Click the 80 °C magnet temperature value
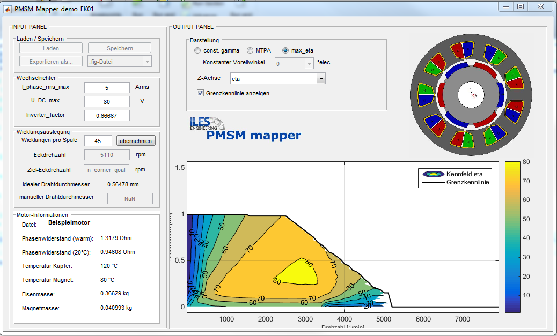The width and height of the screenshot is (557, 336). coord(107,280)
